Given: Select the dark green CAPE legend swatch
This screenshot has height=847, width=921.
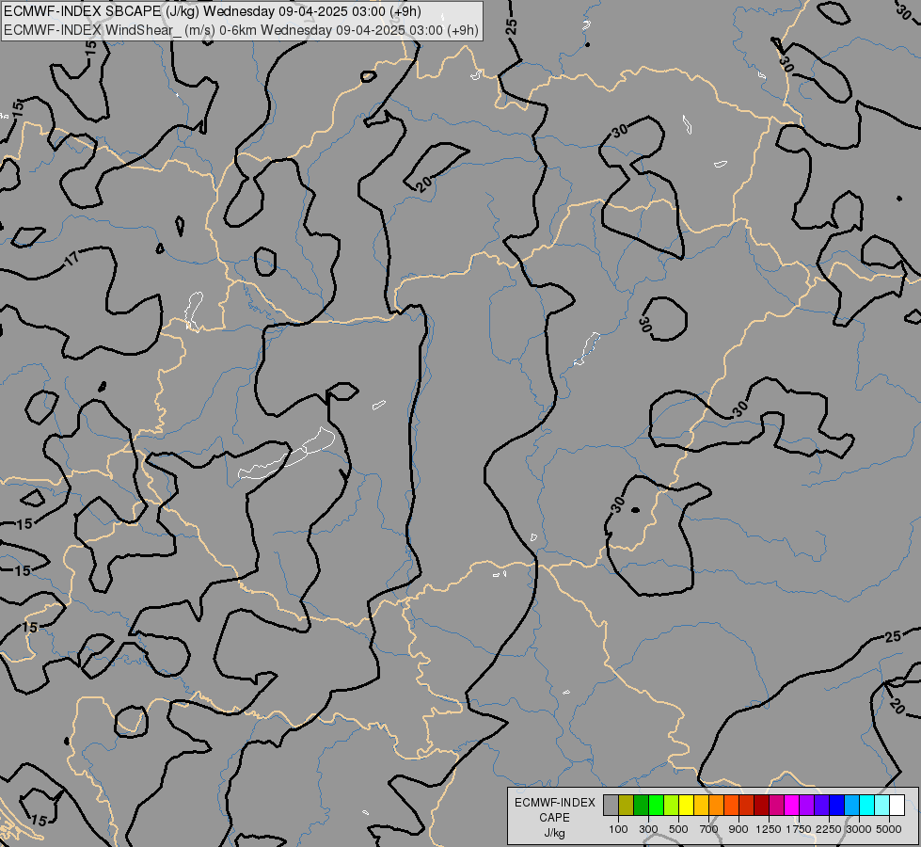Looking at the screenshot, I should tap(642, 805).
